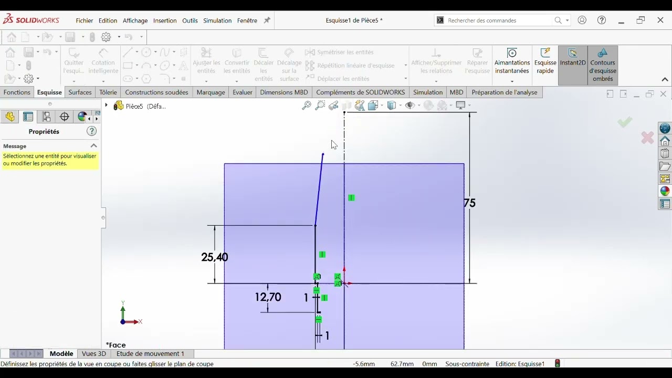This screenshot has height=378, width=672.
Task: Open PropertyManager tab icon
Action: [28, 117]
